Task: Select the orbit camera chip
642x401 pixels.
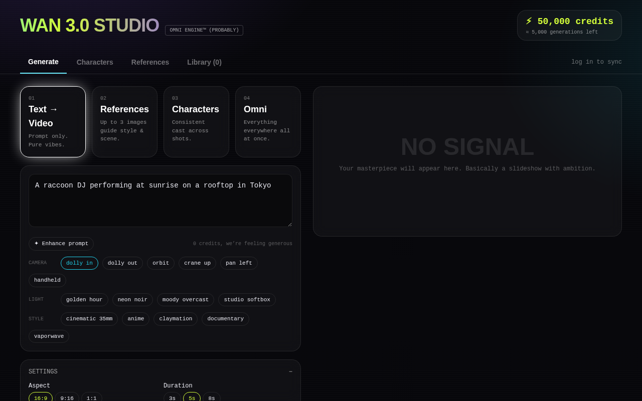Action: 160,263
